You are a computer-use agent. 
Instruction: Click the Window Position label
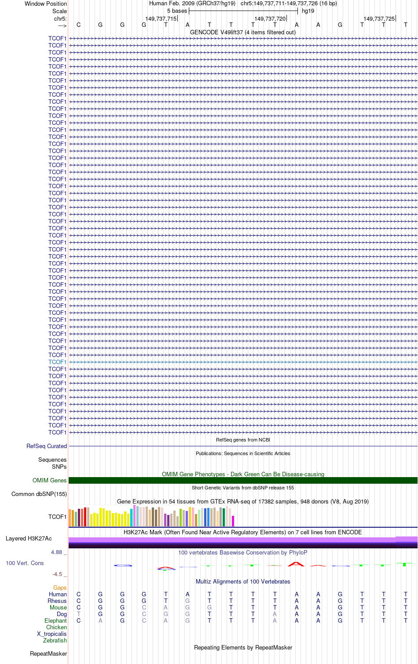46,4
